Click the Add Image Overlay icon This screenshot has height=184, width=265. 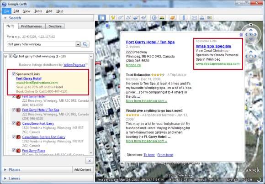tap(136, 17)
